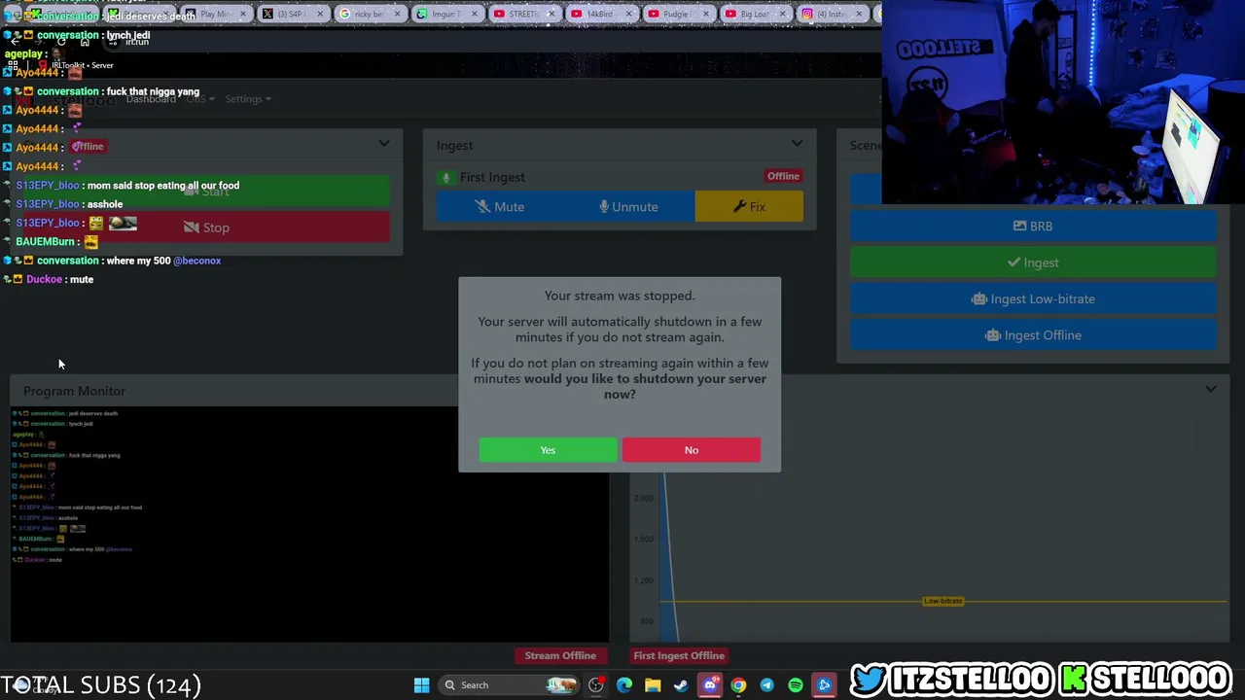Click the First Ingest microphone icon
The image size is (1245, 700).
(x=446, y=177)
